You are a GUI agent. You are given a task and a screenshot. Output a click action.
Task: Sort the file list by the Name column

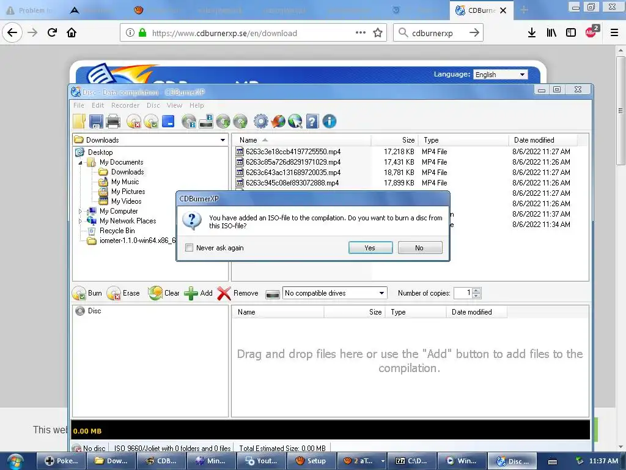point(301,140)
